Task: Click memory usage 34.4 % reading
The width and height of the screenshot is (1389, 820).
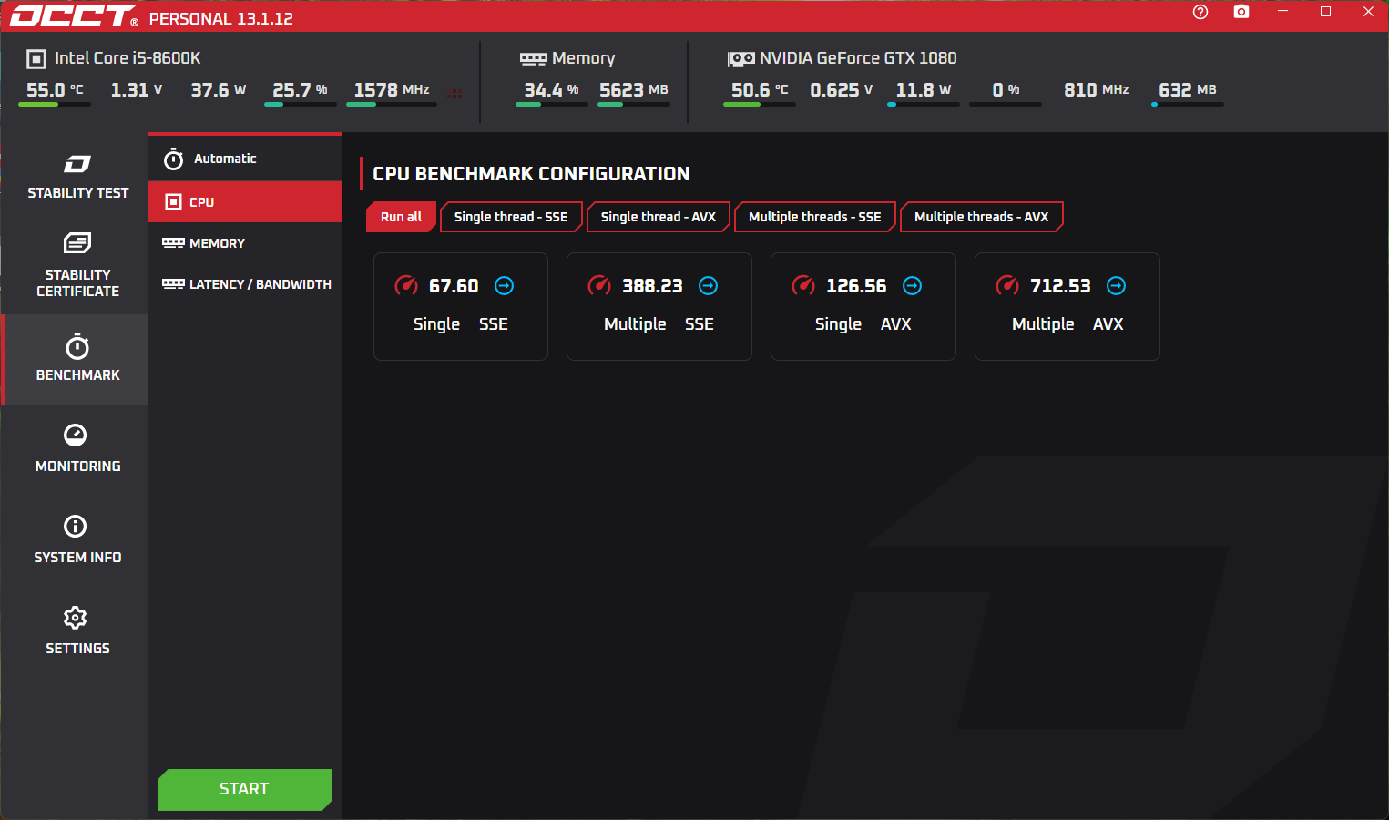Action: coord(551,90)
